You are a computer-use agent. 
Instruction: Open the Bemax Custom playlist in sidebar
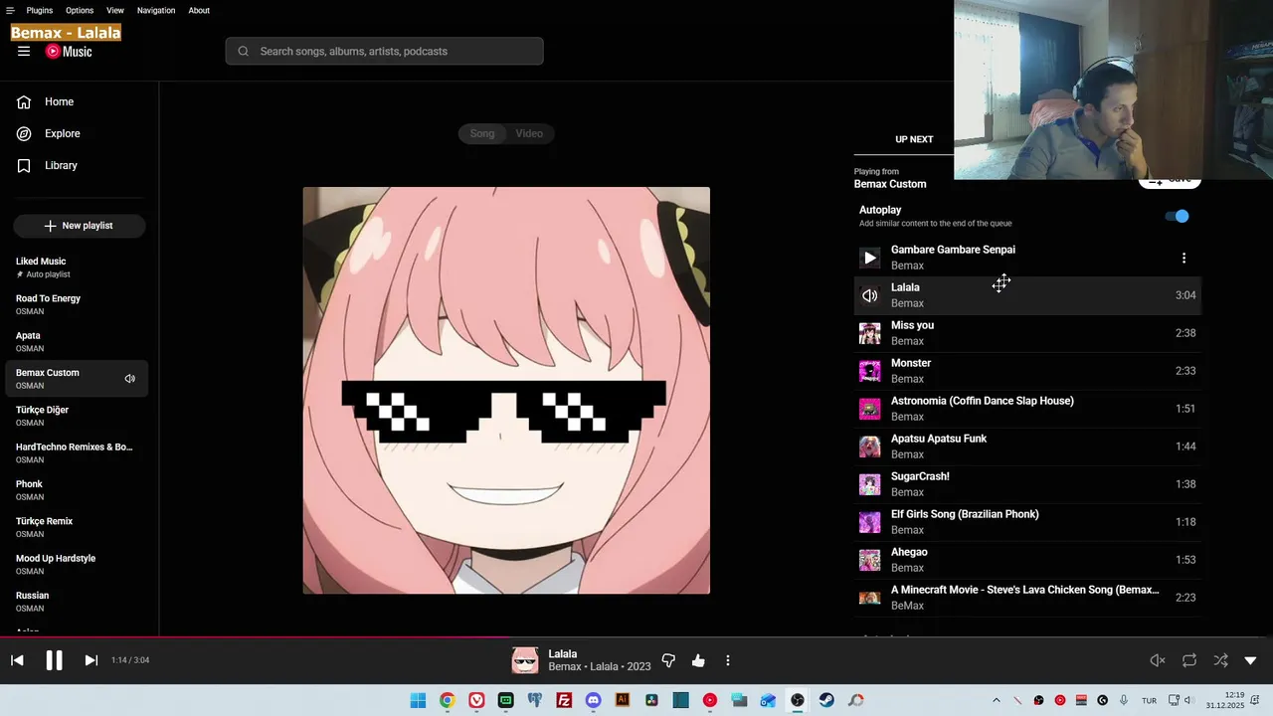click(x=77, y=378)
